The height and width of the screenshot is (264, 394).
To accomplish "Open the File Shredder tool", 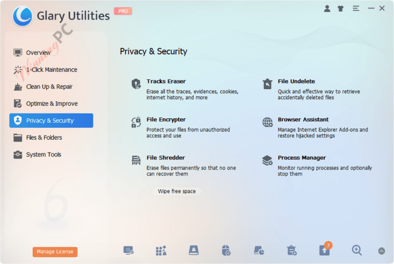I will tap(165, 158).
